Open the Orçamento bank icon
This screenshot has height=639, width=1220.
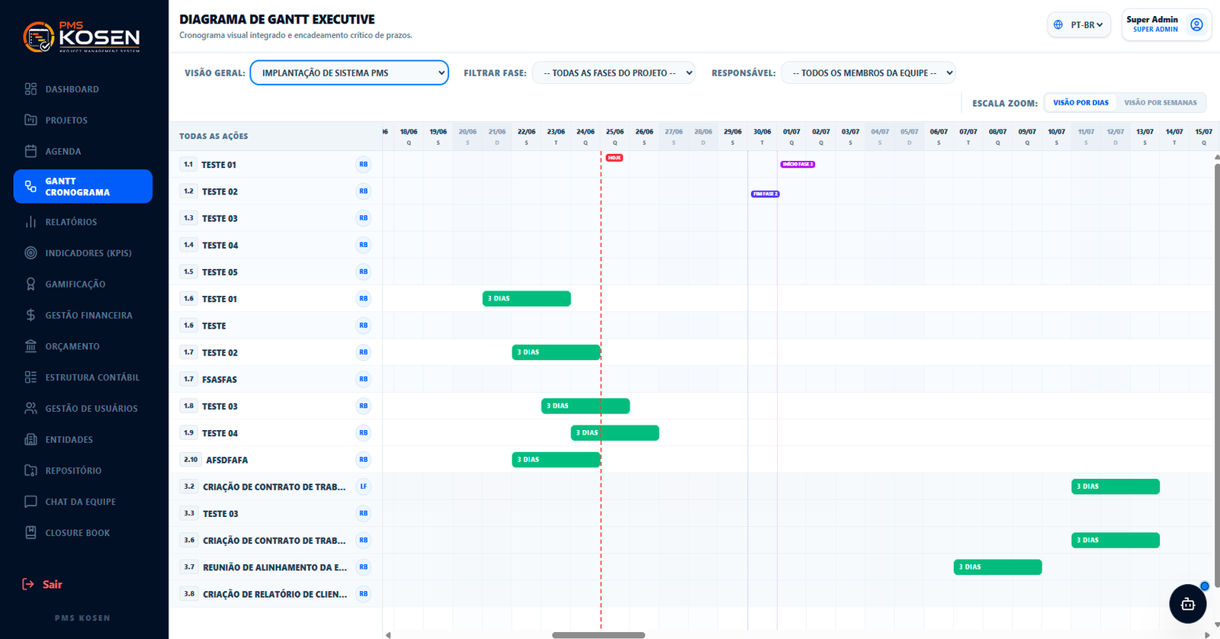30,346
